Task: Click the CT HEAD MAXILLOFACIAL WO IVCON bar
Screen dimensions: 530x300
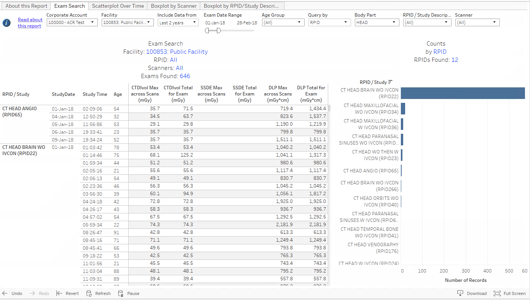Action: (x=403, y=109)
